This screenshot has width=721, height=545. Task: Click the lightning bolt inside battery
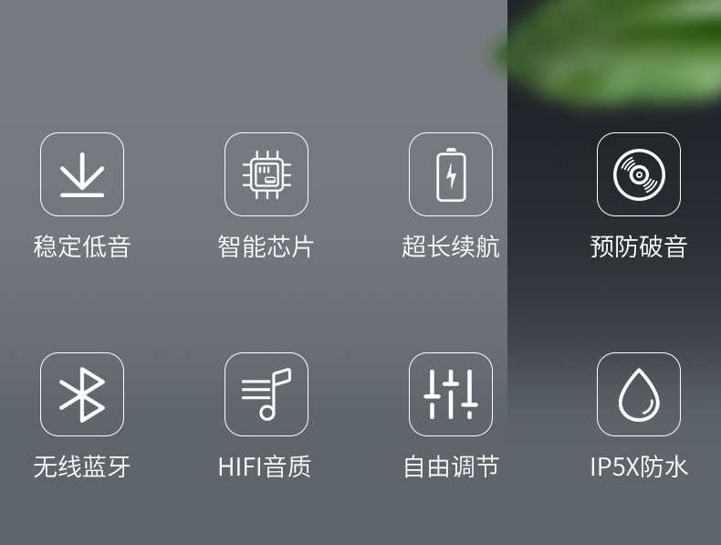[452, 175]
